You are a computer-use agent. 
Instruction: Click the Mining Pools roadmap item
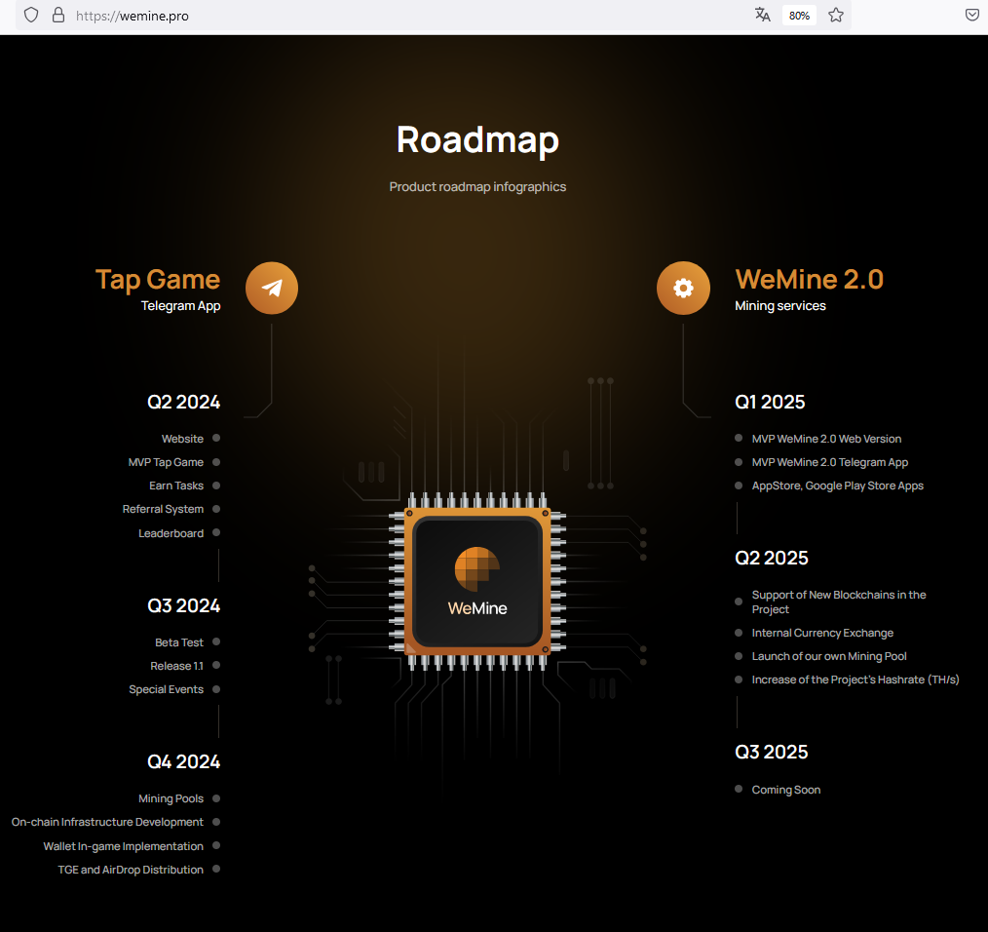click(x=171, y=799)
